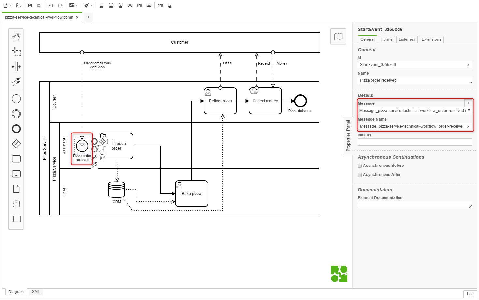
Task: Click the plus button to add Message
Action: pyautogui.click(x=468, y=103)
